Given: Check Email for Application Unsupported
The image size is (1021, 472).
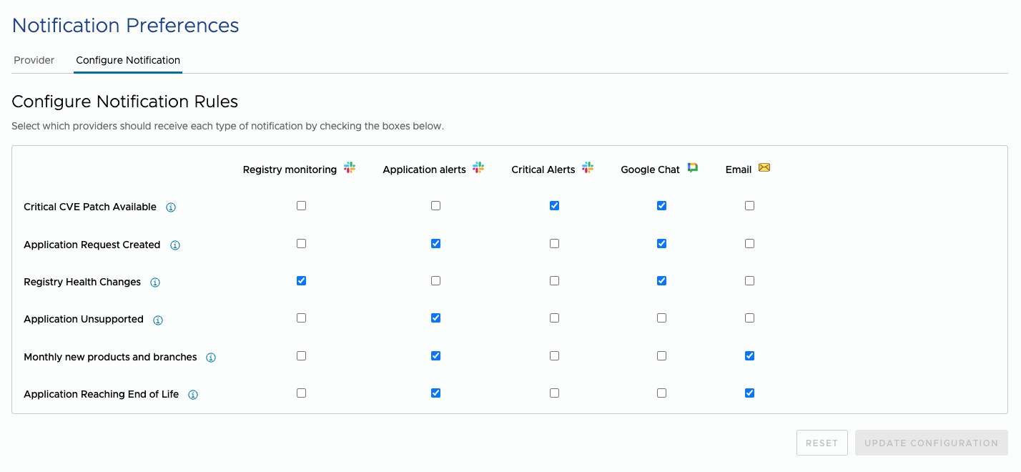Looking at the screenshot, I should tap(749, 318).
